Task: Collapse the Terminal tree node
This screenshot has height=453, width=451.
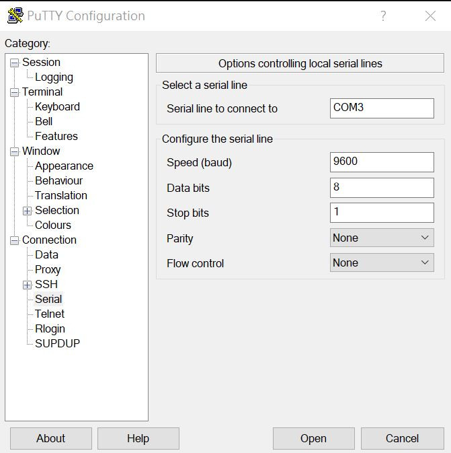Action: pos(14,92)
